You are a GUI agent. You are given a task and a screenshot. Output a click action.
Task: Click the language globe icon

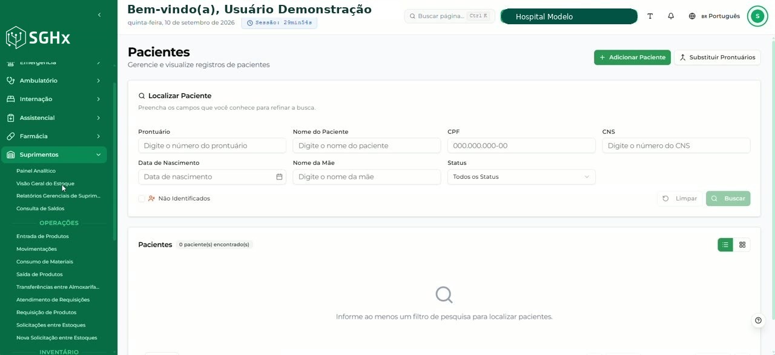(692, 16)
